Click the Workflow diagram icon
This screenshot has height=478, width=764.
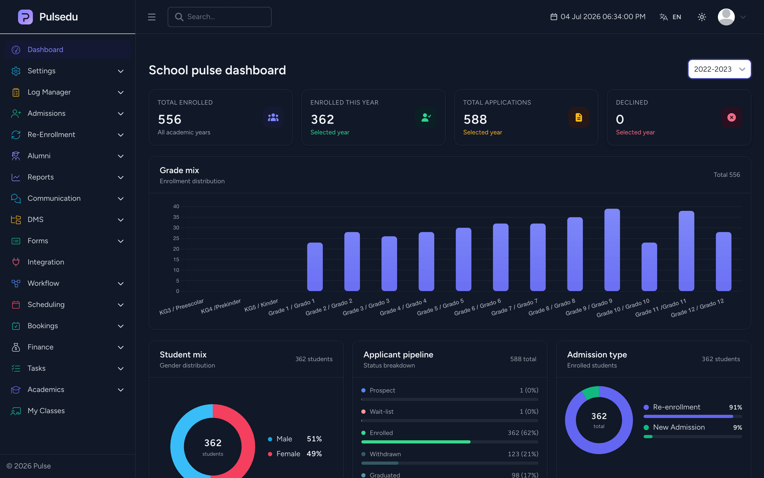coord(16,283)
